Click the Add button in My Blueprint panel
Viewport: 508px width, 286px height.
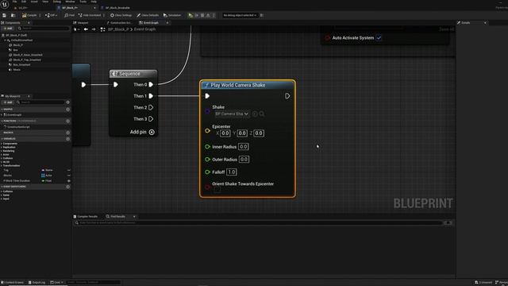click(x=8, y=102)
